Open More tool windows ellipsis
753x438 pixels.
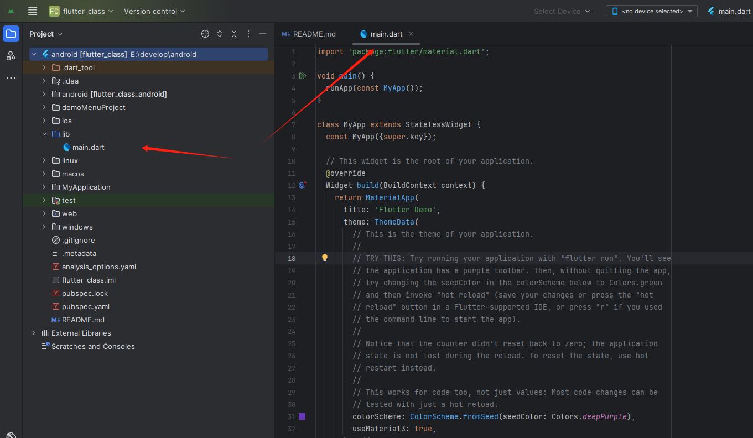[x=11, y=78]
